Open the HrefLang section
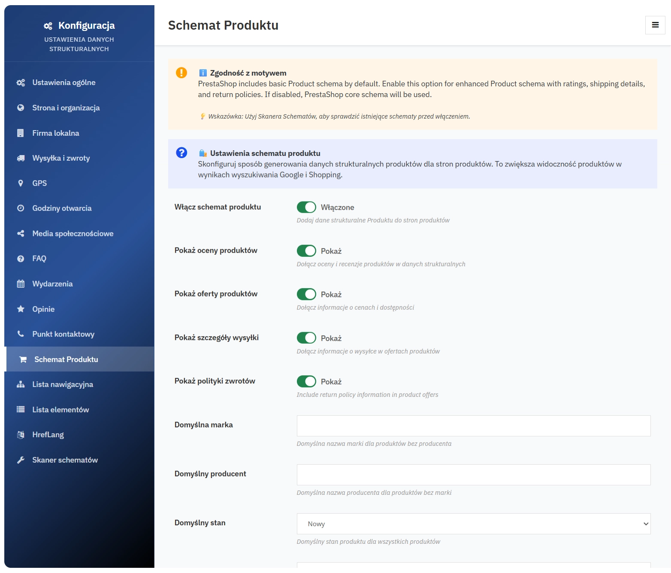Image resolution: width=671 pixels, height=573 pixels. (48, 434)
